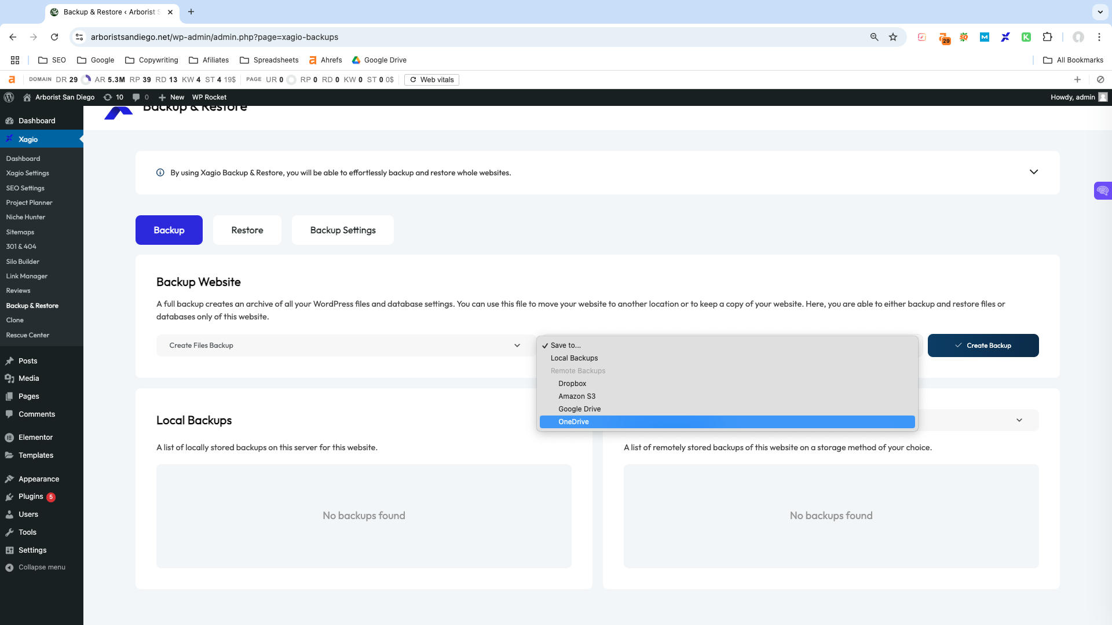Switch to the Restore tab

247,230
